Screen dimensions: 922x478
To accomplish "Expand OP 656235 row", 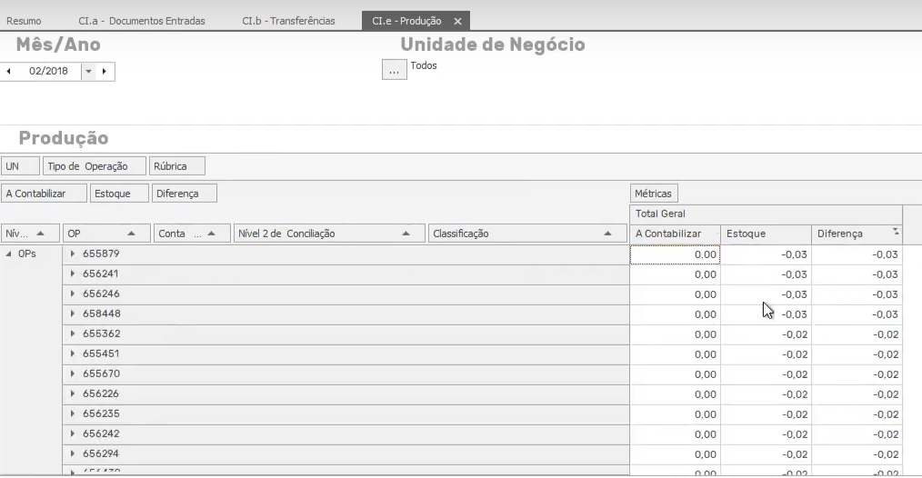I will [73, 413].
